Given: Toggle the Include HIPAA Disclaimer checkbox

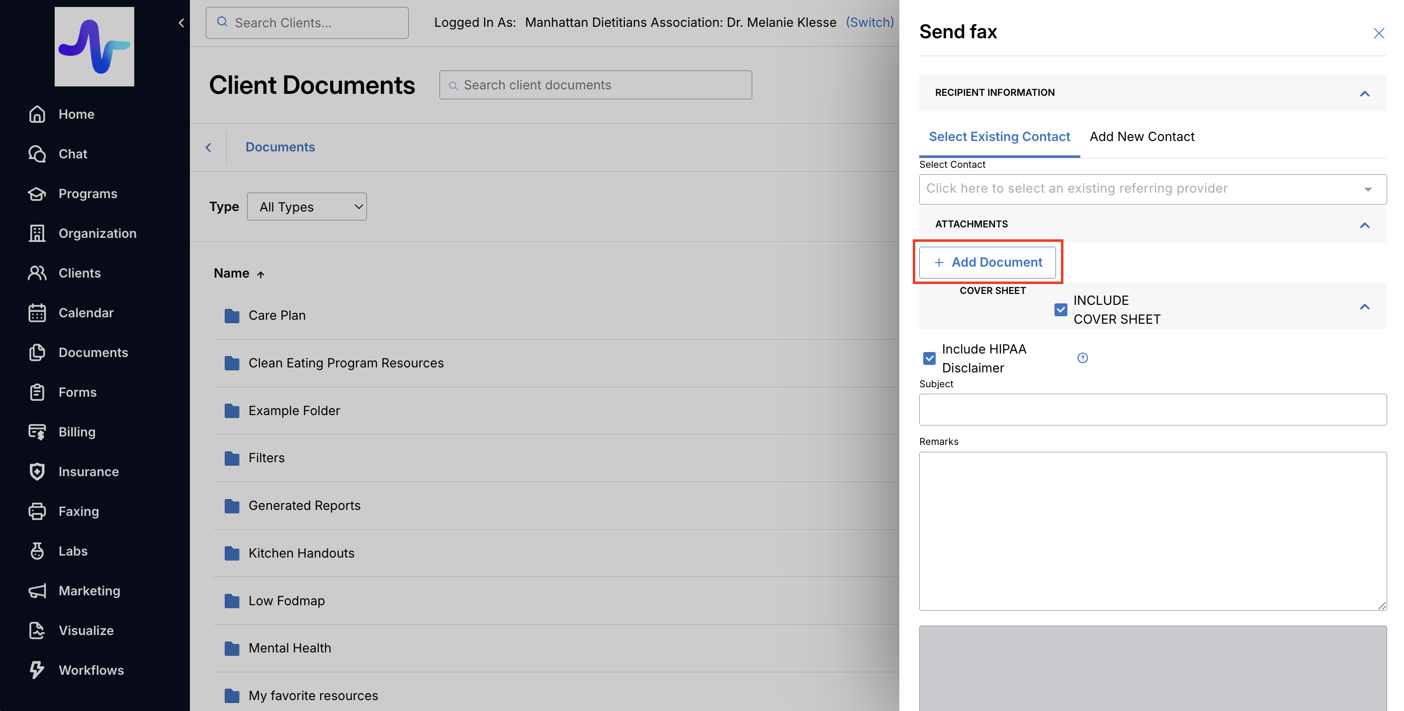Looking at the screenshot, I should [929, 358].
